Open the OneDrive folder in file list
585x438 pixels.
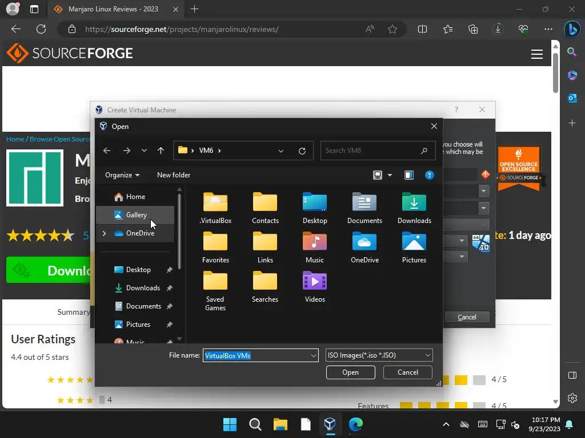coord(364,248)
